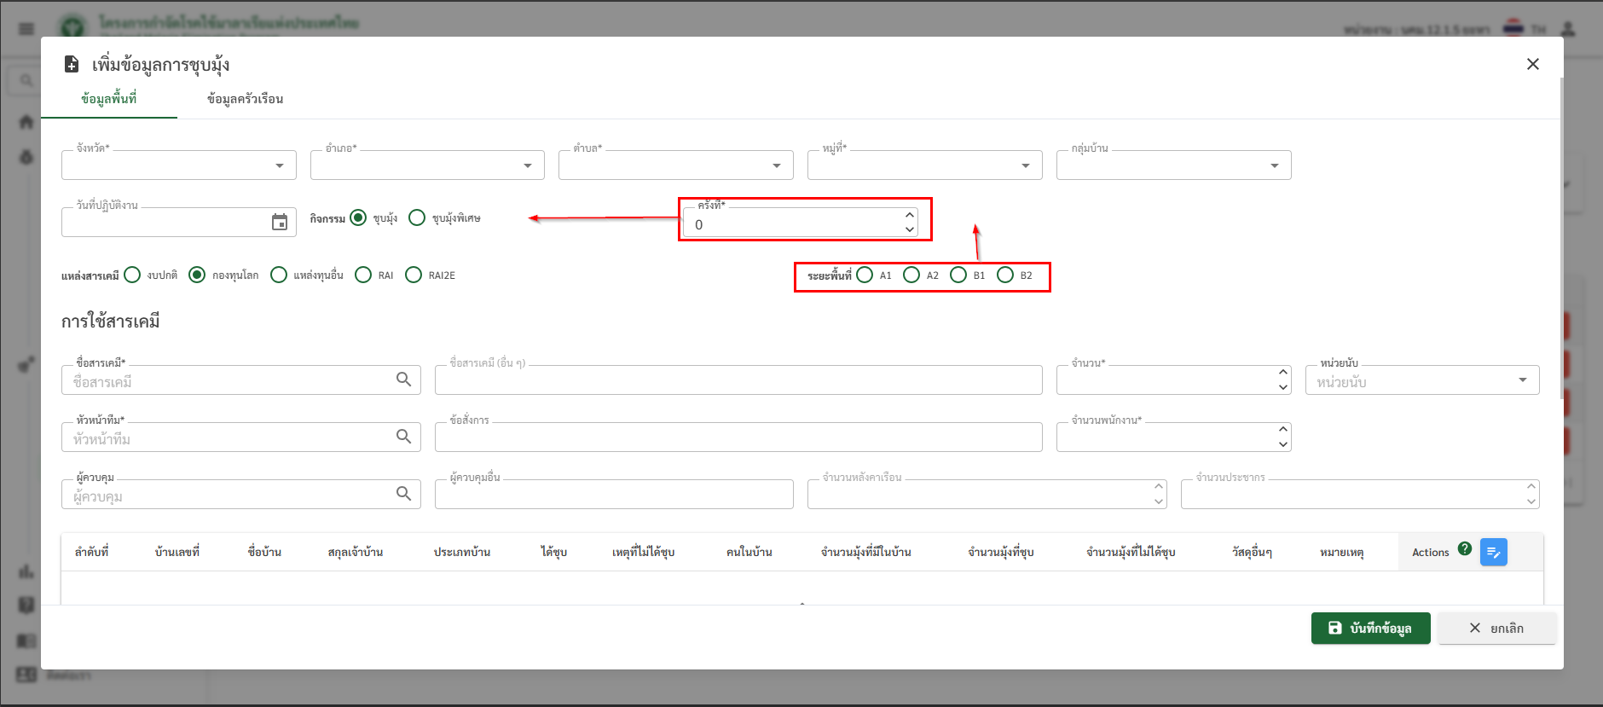The image size is (1603, 707).
Task: Click blue edit list icon in Actions column
Action: [x=1493, y=553]
